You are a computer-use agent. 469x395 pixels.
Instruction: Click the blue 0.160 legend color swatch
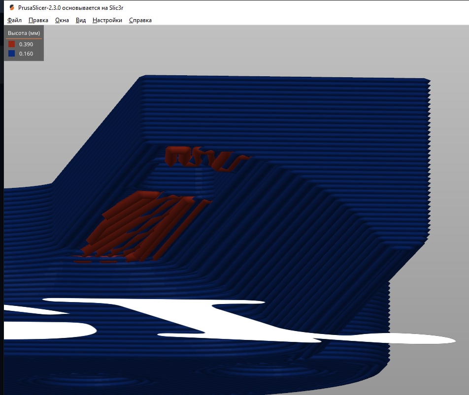(x=12, y=54)
